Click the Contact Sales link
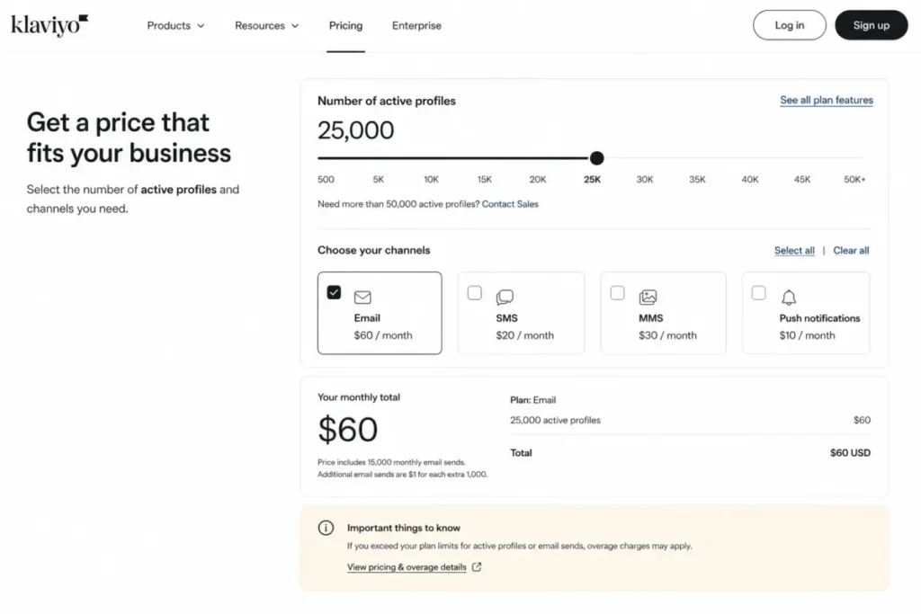The image size is (921, 614). pos(510,204)
